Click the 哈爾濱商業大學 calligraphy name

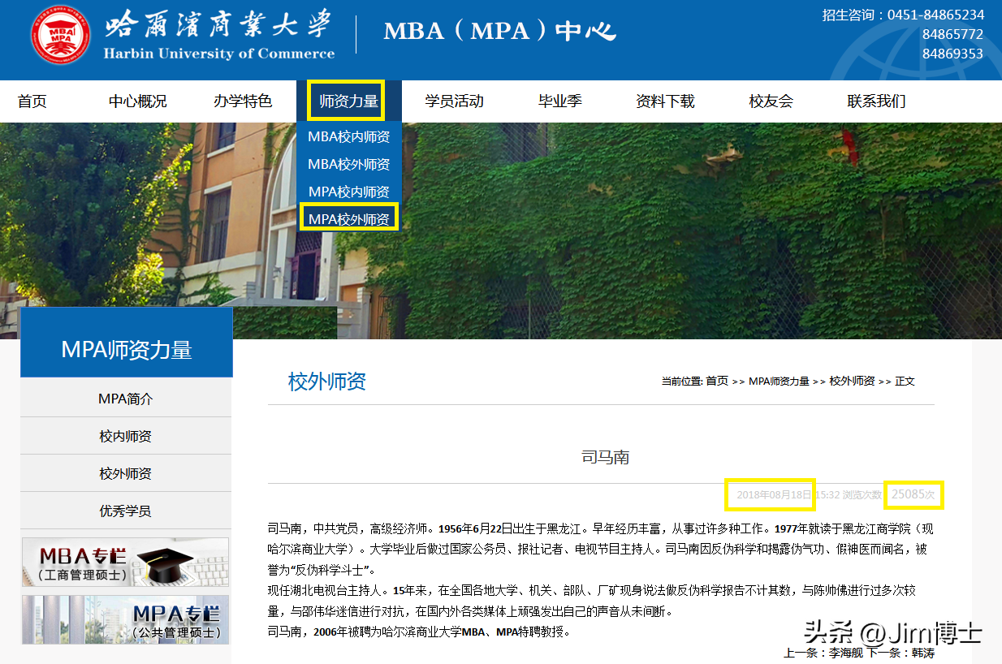(218, 24)
